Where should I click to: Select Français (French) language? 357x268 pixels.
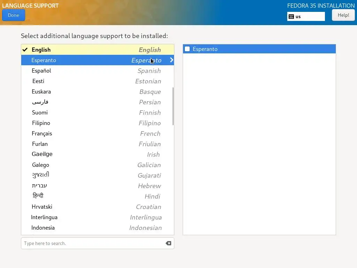[x=98, y=134]
